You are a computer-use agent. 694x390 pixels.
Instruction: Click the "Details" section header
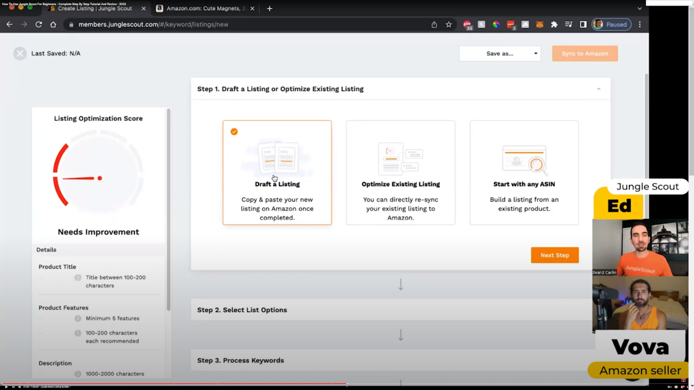[x=46, y=250]
